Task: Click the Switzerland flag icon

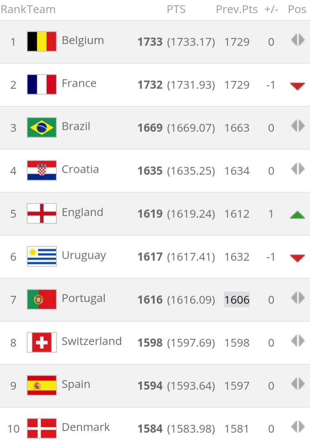Action: coord(42,342)
